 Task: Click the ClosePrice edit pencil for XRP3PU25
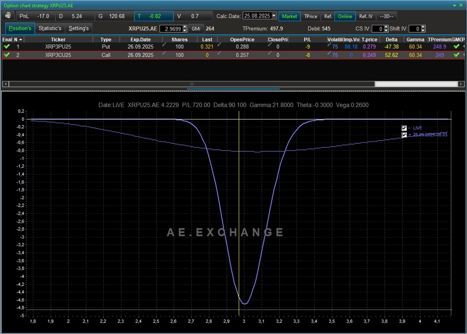(270, 44)
